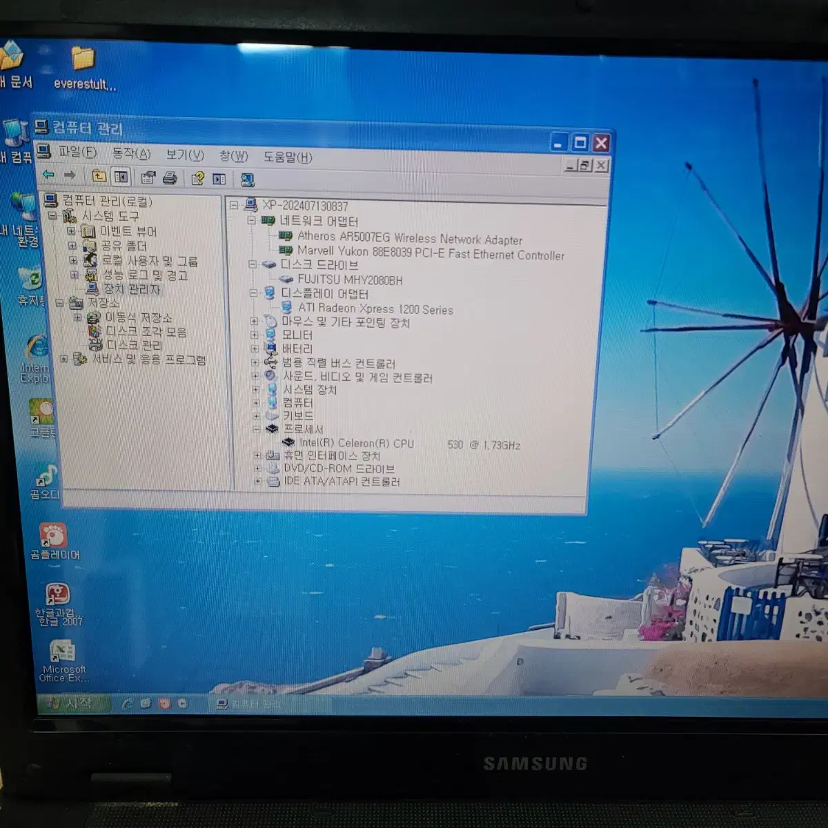The image size is (828, 828).
Task: Select 이동식 저장소 in the tree
Action: [139, 317]
